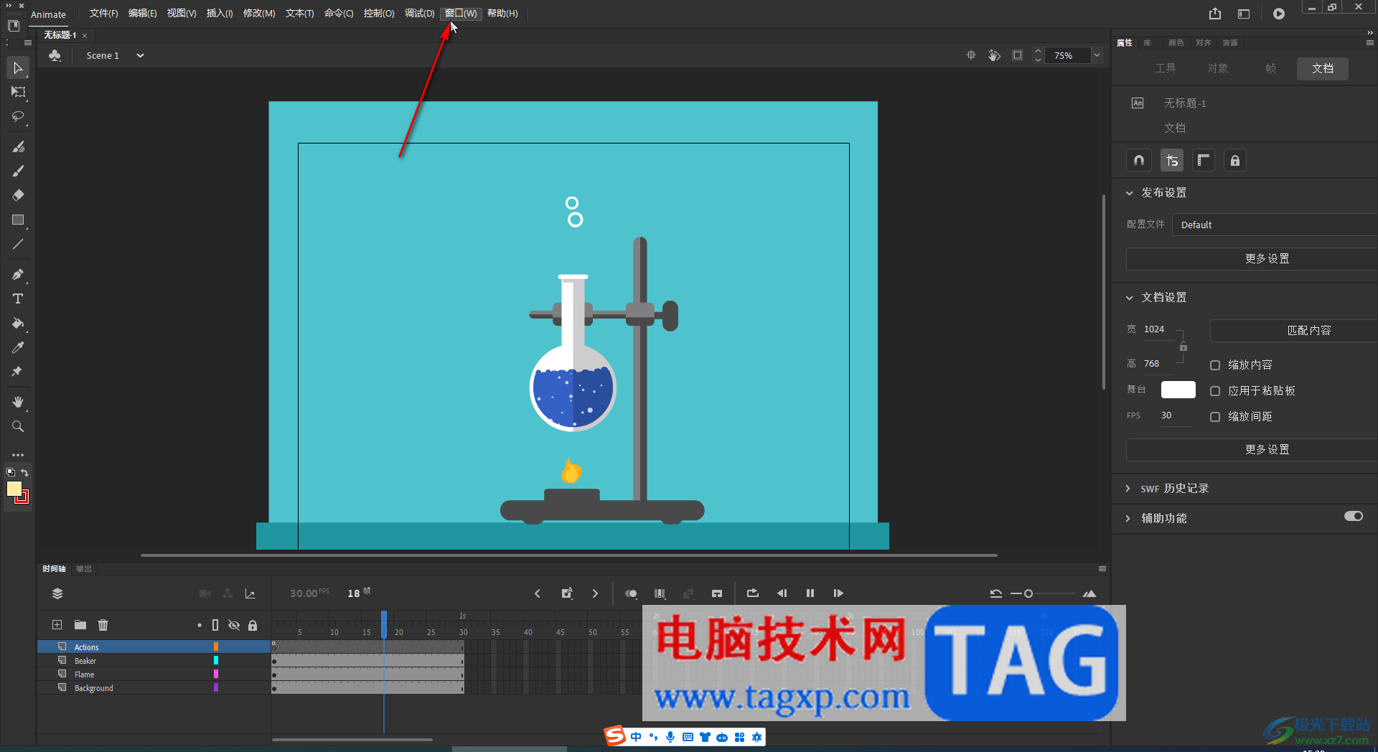Toggle lock all layers icon

point(253,625)
